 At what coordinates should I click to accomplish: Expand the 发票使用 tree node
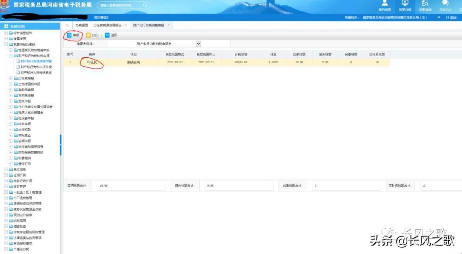(x=6, y=38)
